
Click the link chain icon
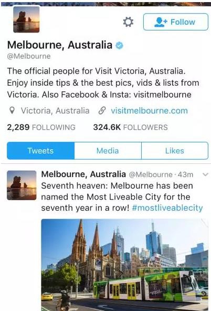(x=102, y=111)
